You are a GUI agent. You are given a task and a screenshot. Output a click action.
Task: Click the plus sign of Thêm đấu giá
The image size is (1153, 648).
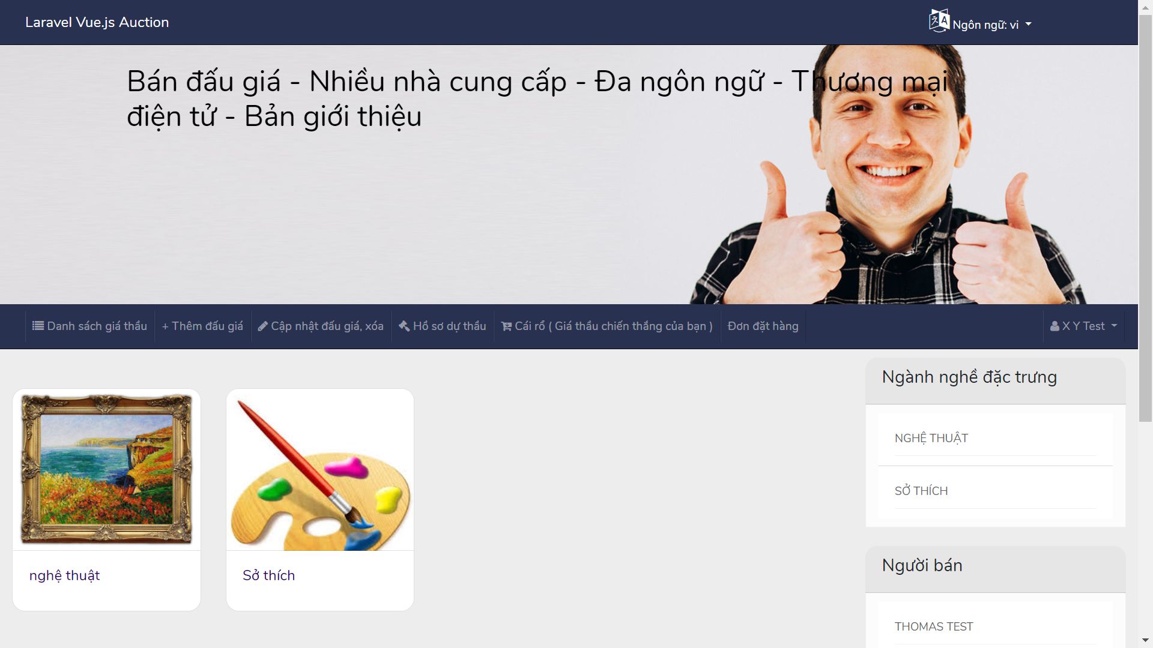pos(165,326)
